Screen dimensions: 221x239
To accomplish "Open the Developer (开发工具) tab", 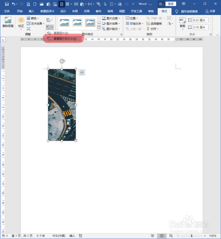I will click(x=136, y=11).
